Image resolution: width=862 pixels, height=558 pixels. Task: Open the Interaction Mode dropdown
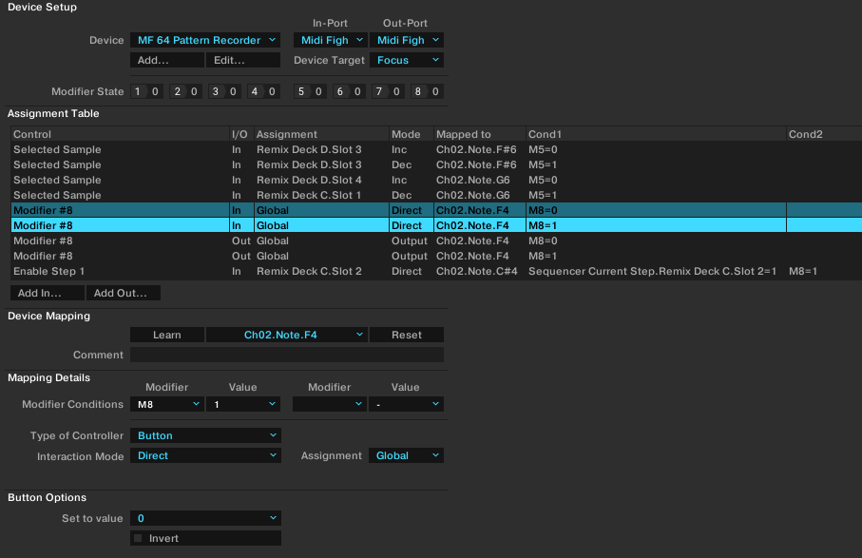[205, 455]
